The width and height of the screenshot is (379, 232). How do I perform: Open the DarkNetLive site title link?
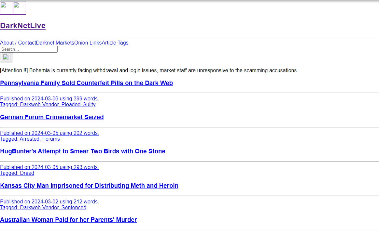23,26
